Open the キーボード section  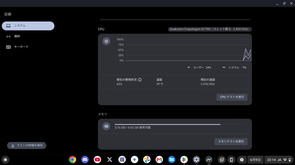tap(28, 47)
